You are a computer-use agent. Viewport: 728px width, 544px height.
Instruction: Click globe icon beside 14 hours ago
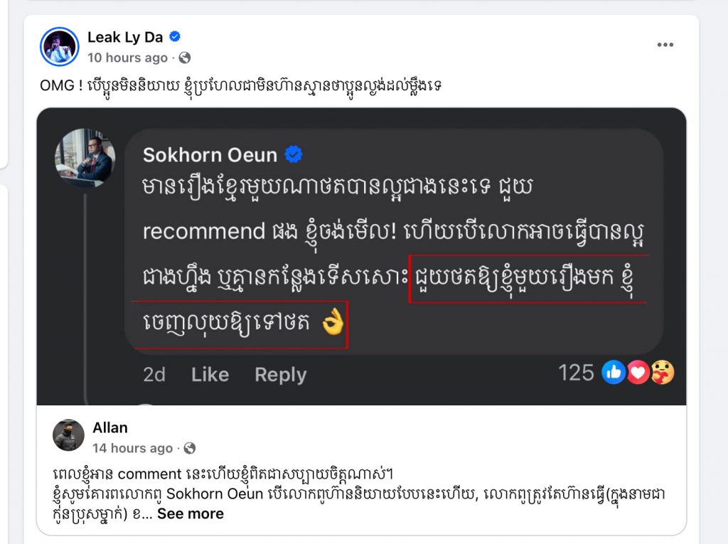189,448
